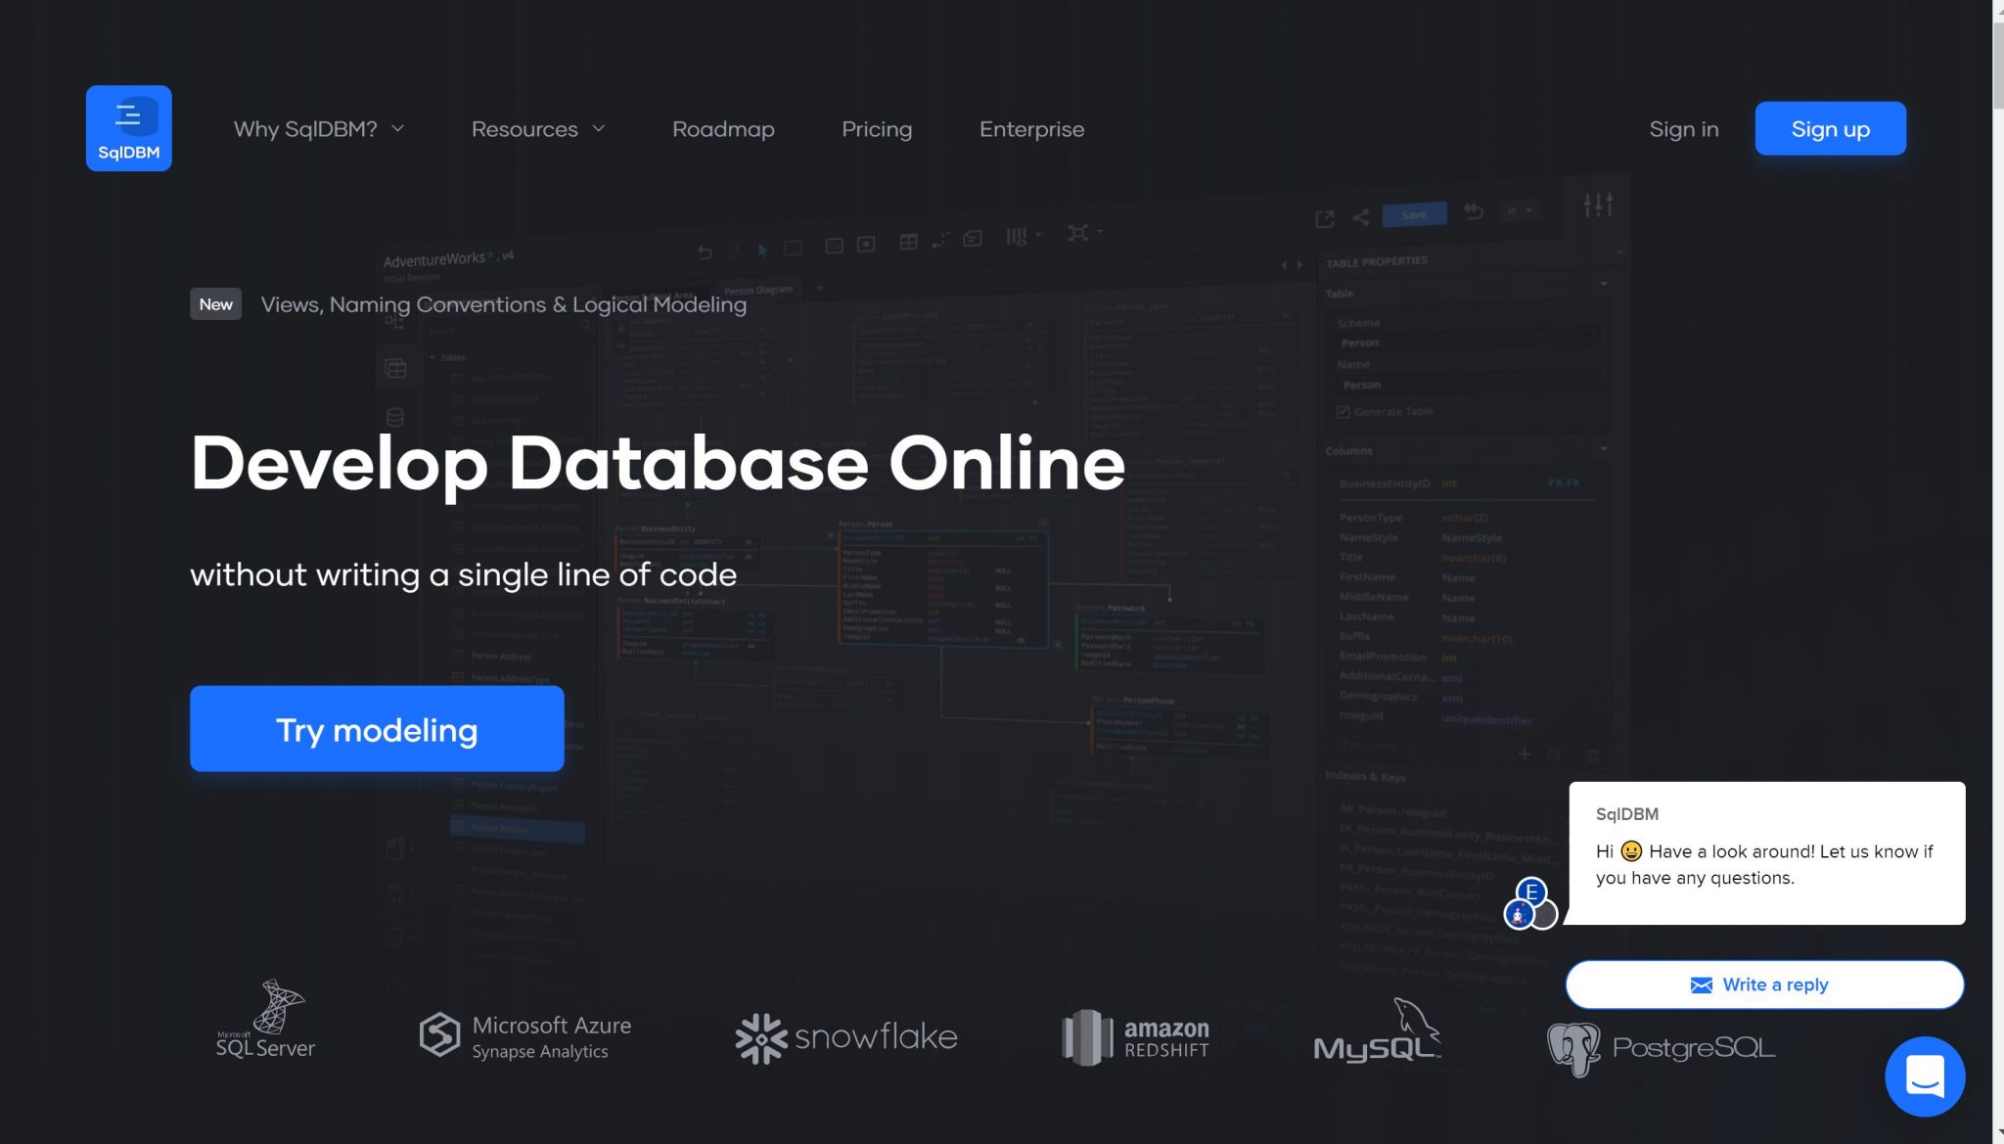
Task: Click the page vertical scrollbar thumb
Action: (1998, 64)
